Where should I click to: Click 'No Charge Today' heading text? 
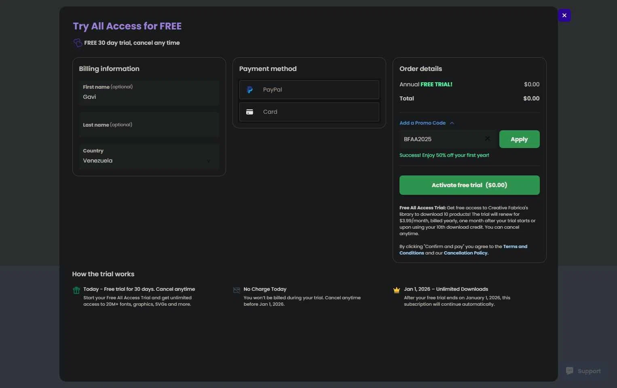(265, 289)
